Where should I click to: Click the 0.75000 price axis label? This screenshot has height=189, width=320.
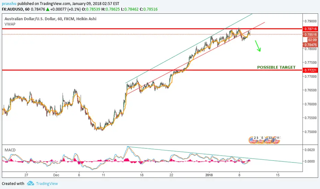pos(311,132)
